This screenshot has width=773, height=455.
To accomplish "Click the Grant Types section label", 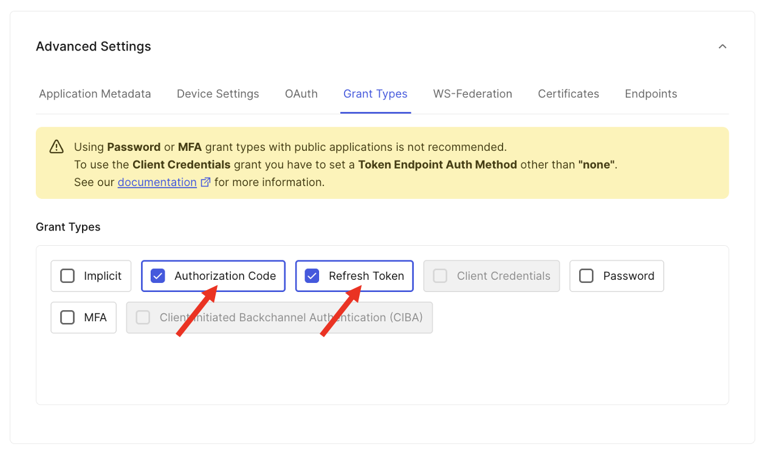I will tap(68, 227).
